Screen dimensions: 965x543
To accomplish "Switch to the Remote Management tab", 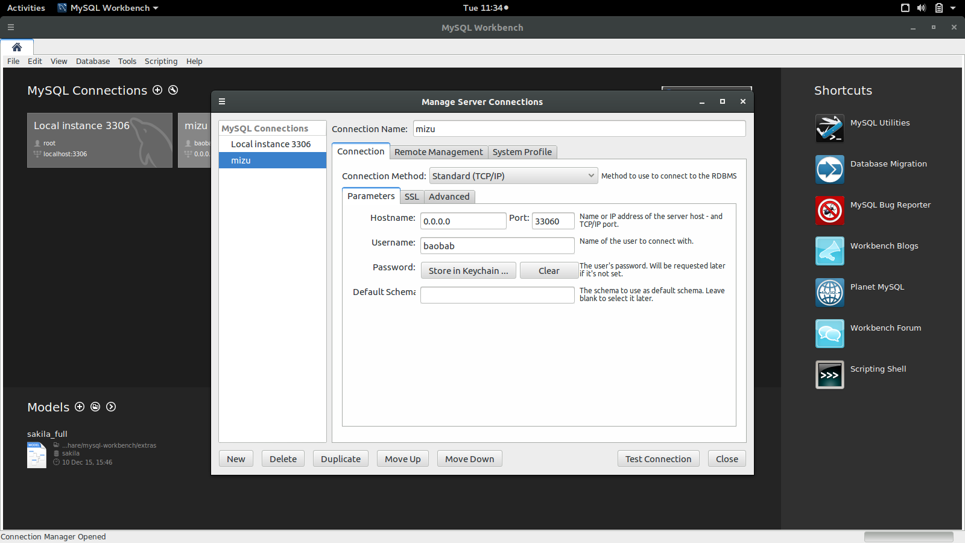I will [438, 152].
